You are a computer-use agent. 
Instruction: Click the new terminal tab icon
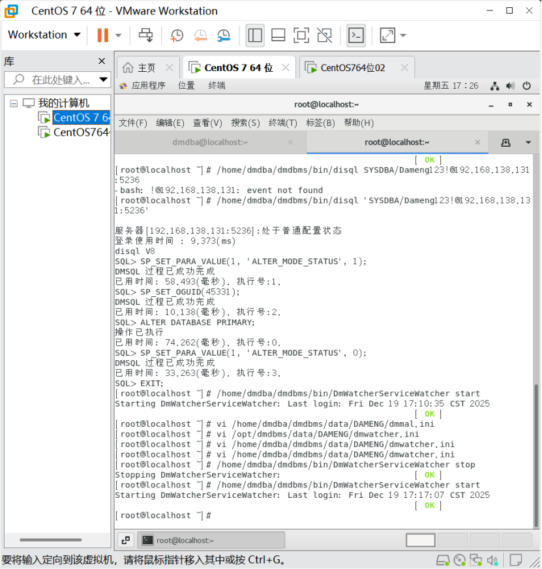[x=505, y=143]
